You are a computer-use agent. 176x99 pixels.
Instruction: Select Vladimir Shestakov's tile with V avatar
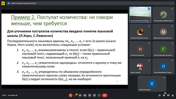[152, 84]
